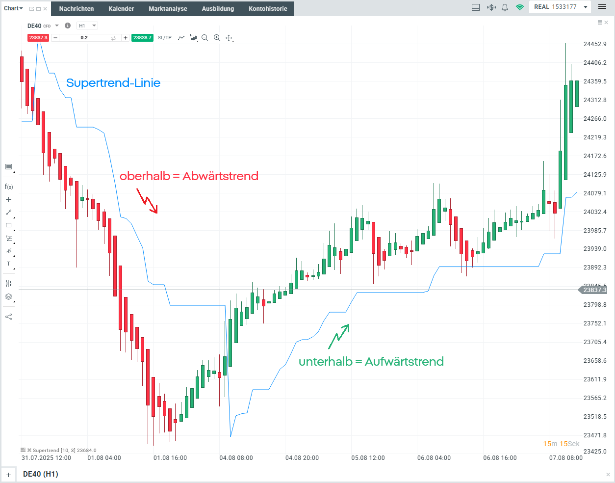Activate the chart pan/move tool
The width and height of the screenshot is (615, 483).
pos(229,37)
